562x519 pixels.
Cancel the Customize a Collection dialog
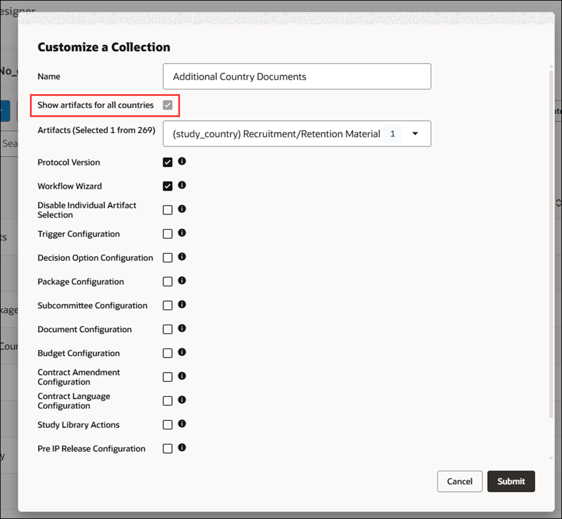[x=459, y=481]
